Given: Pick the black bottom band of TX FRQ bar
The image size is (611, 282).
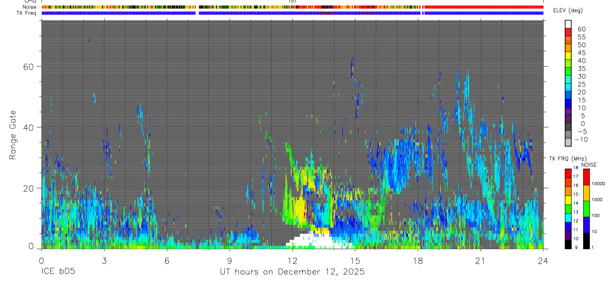Looking at the screenshot, I should pos(568,244).
